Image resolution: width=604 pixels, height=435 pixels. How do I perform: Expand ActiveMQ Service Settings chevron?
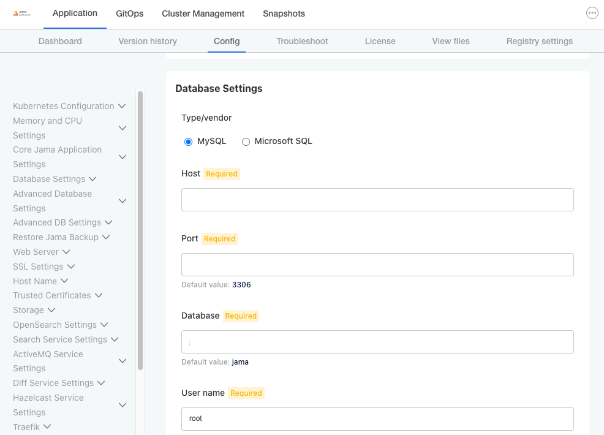pyautogui.click(x=123, y=361)
